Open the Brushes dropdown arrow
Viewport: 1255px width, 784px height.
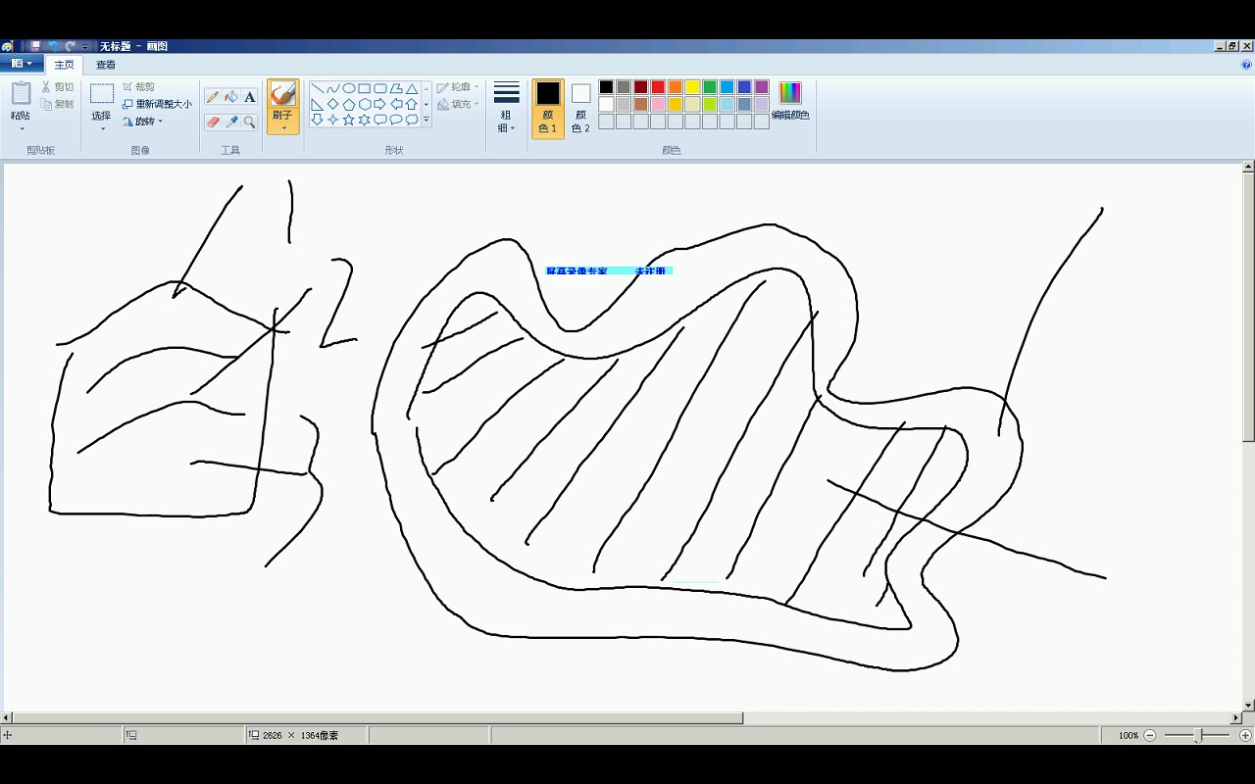283,127
